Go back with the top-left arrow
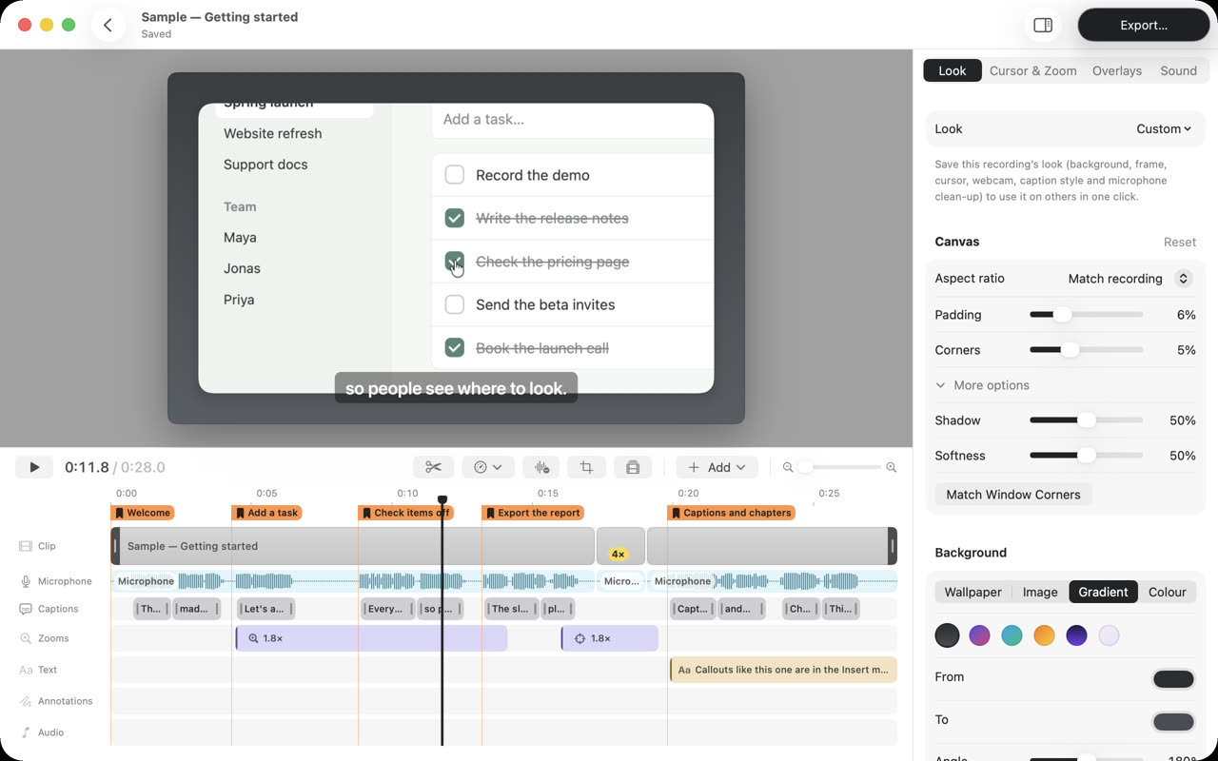This screenshot has width=1218, height=761. 108,26
